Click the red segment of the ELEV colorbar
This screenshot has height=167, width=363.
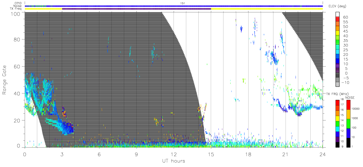(x=338, y=19)
